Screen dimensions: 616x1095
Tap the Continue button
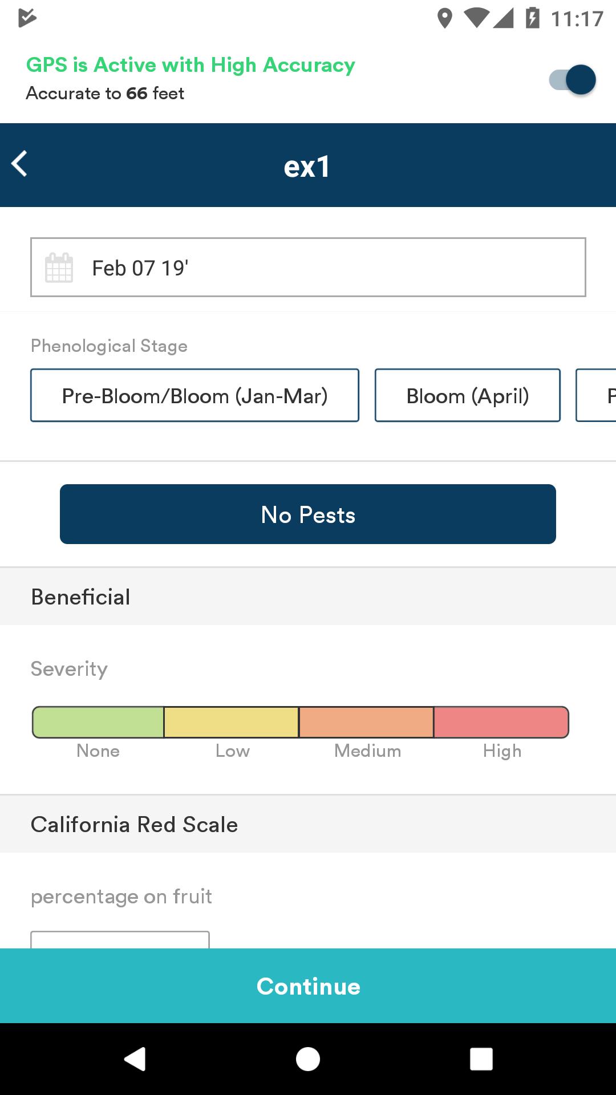tap(308, 986)
